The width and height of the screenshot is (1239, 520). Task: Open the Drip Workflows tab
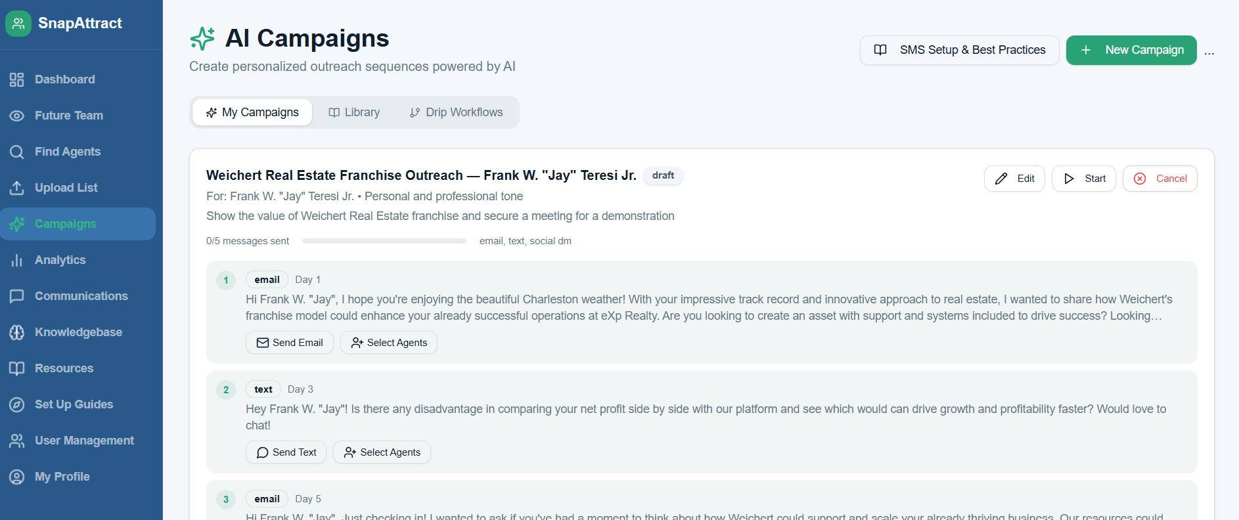coord(456,112)
